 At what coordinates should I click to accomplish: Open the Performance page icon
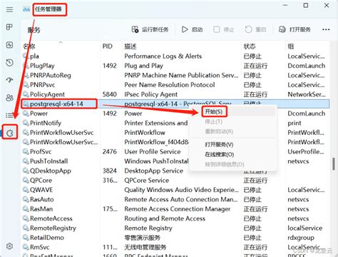click(9, 45)
